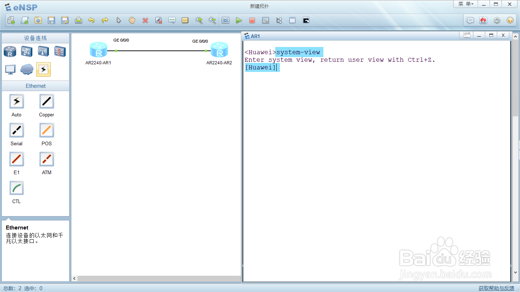The height and width of the screenshot is (292, 520).
Task: Add a text note with the speech-bubble tool
Action: (172, 21)
